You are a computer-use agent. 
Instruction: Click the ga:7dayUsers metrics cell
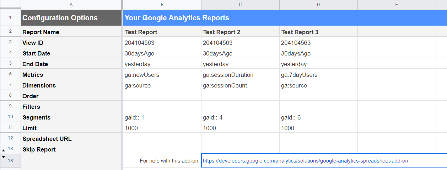318,75
